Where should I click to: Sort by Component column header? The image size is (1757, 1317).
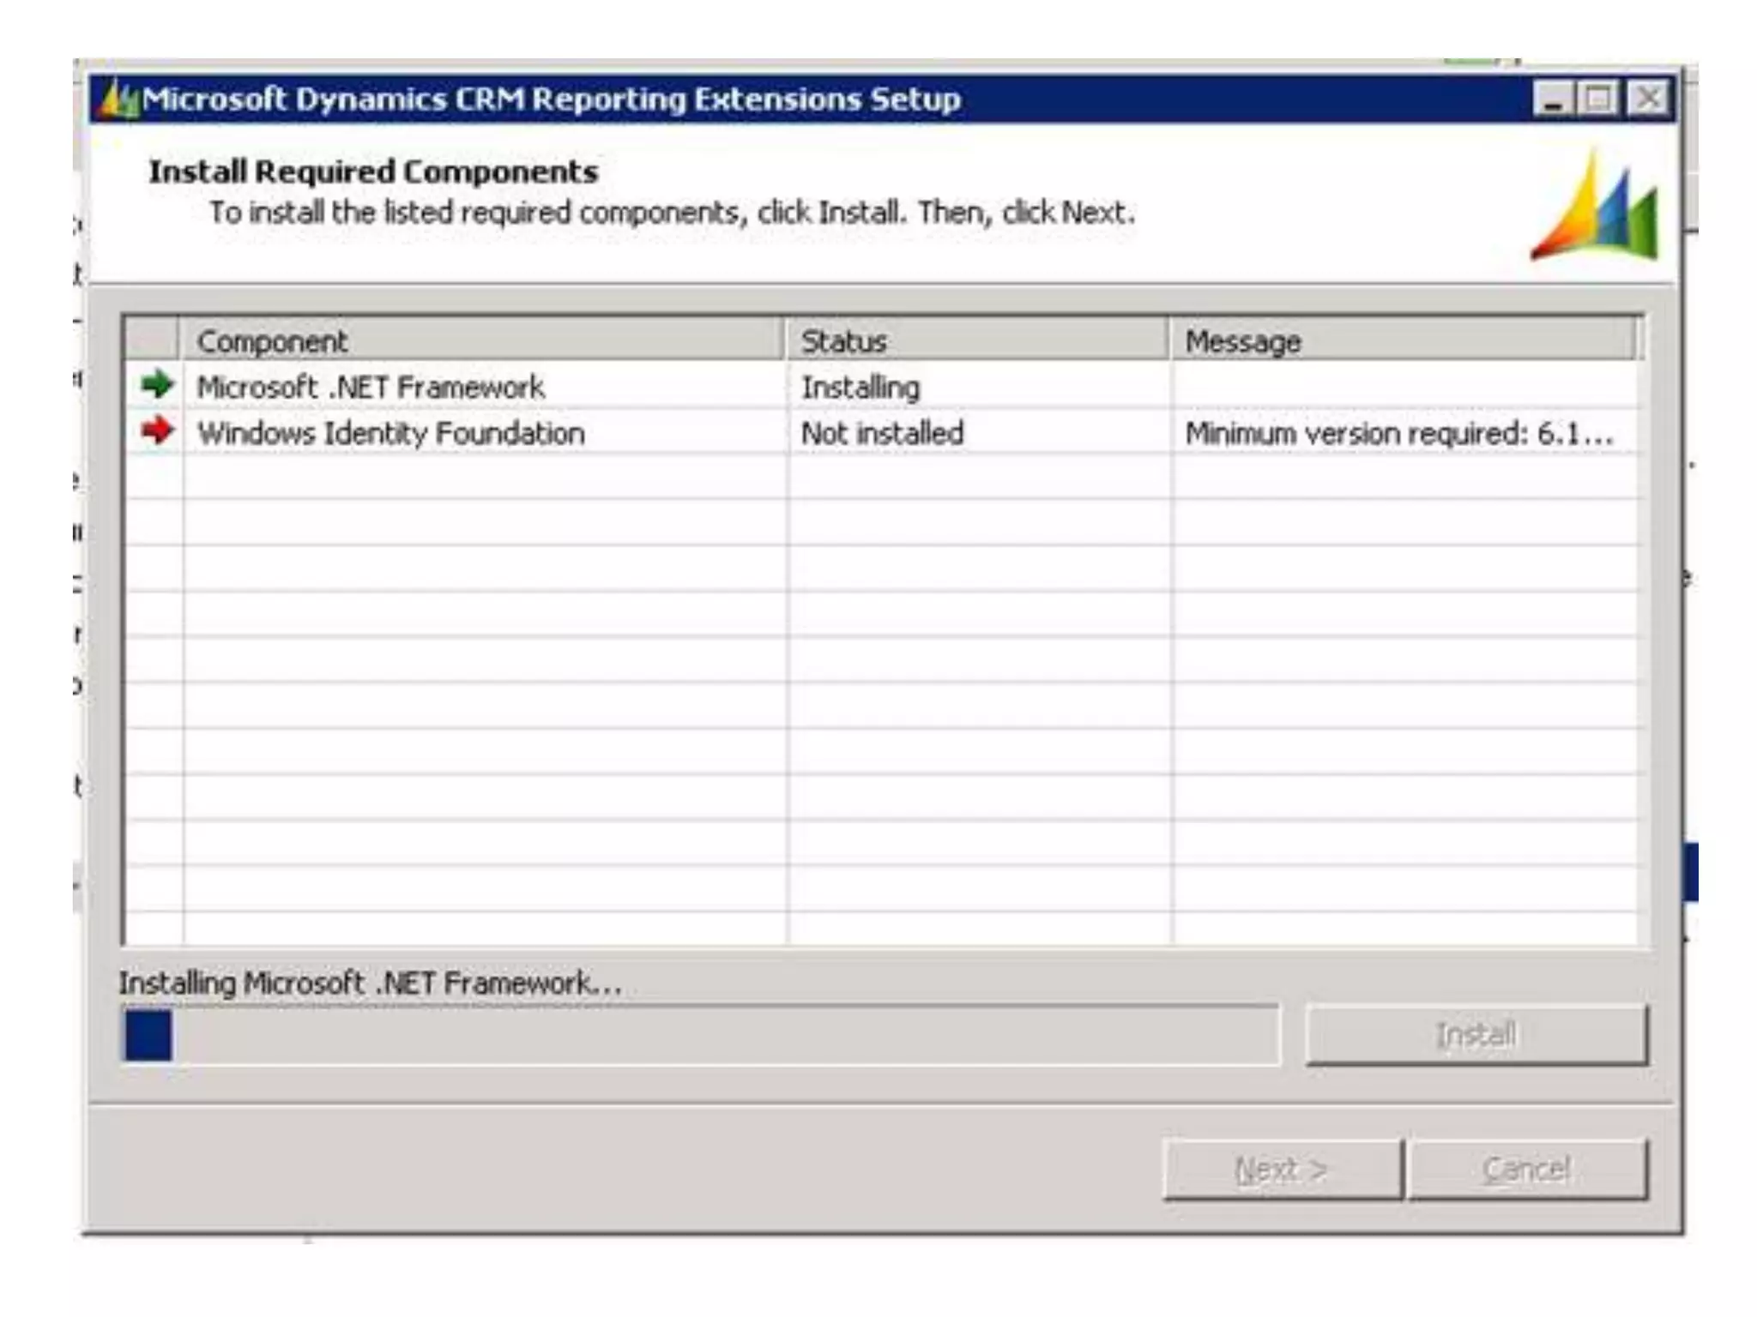(x=480, y=340)
